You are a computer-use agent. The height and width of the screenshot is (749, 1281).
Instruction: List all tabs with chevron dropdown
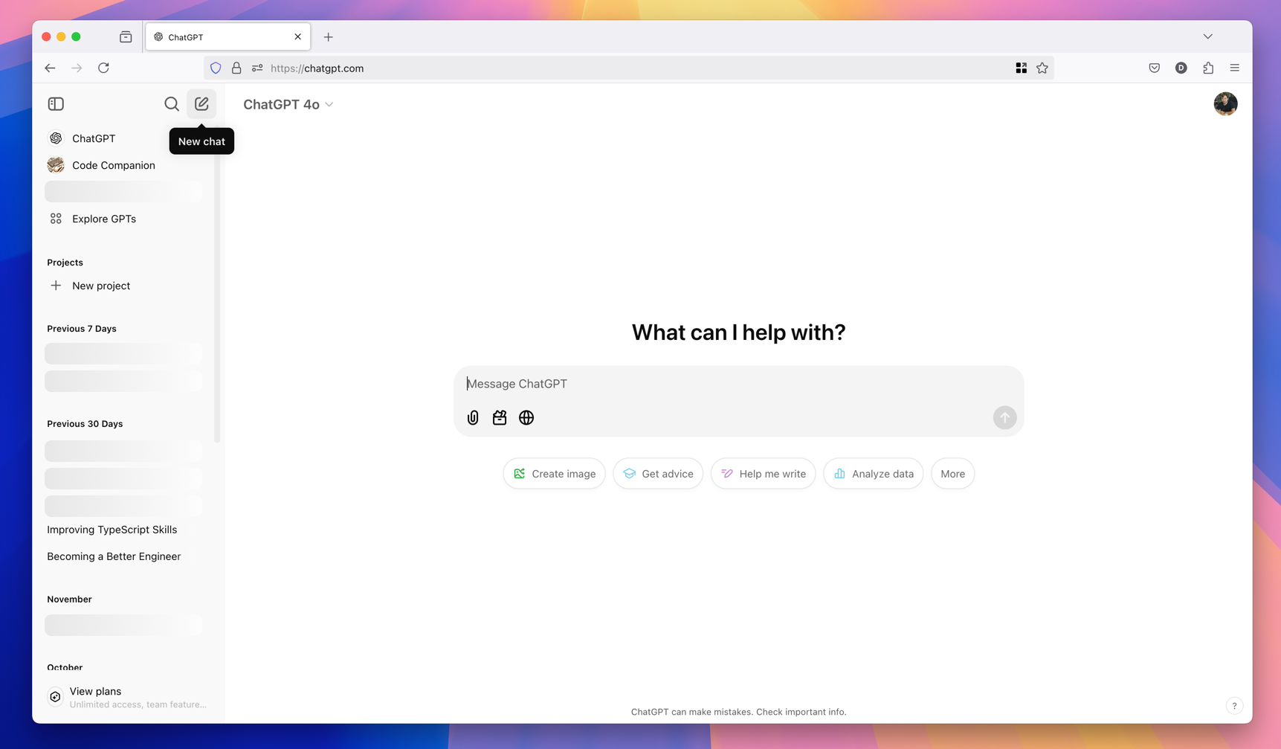[x=1207, y=36]
